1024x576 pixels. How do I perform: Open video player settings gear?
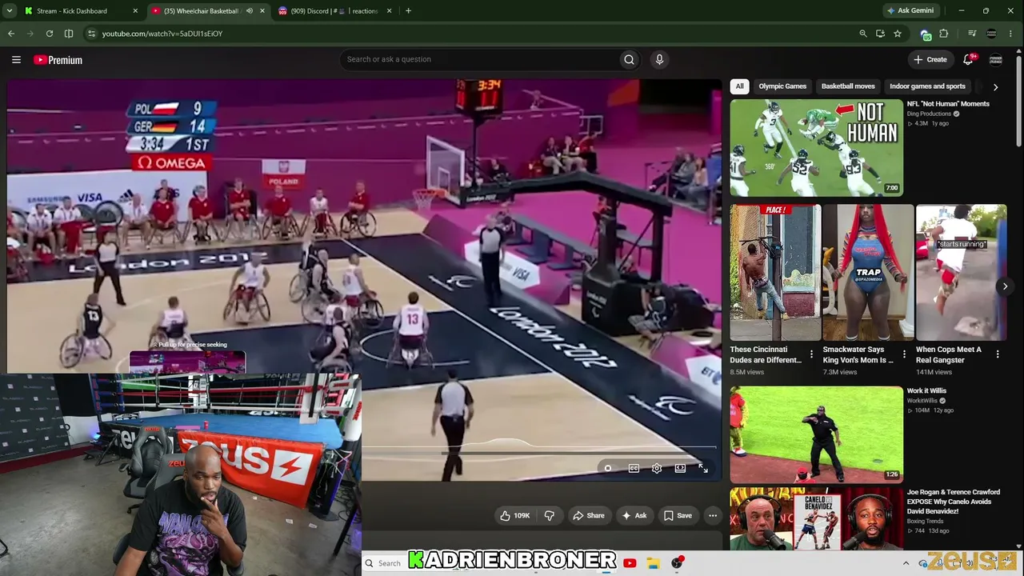657,468
